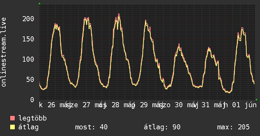This screenshot has width=260, height=136.
Task: Click the 01 jún peak of the curve
Action: tap(242, 28)
